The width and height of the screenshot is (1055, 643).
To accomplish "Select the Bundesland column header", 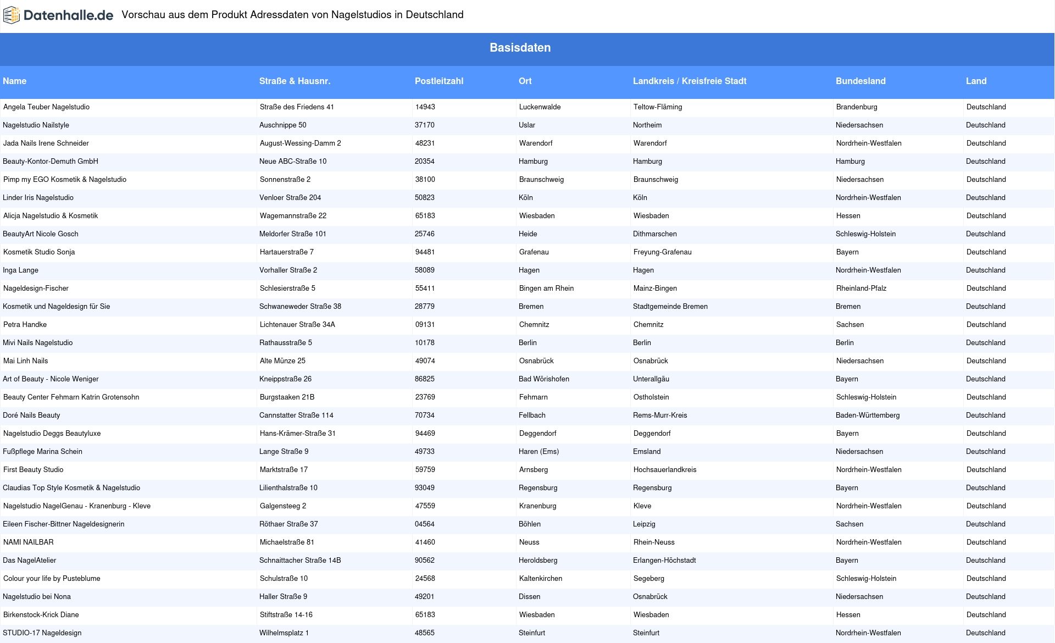I will tap(860, 81).
